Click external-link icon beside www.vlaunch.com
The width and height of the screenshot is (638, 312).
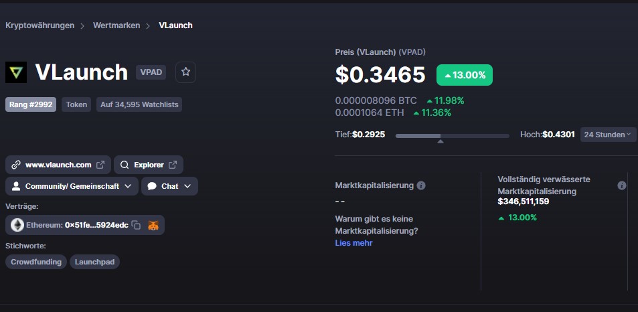tap(100, 165)
